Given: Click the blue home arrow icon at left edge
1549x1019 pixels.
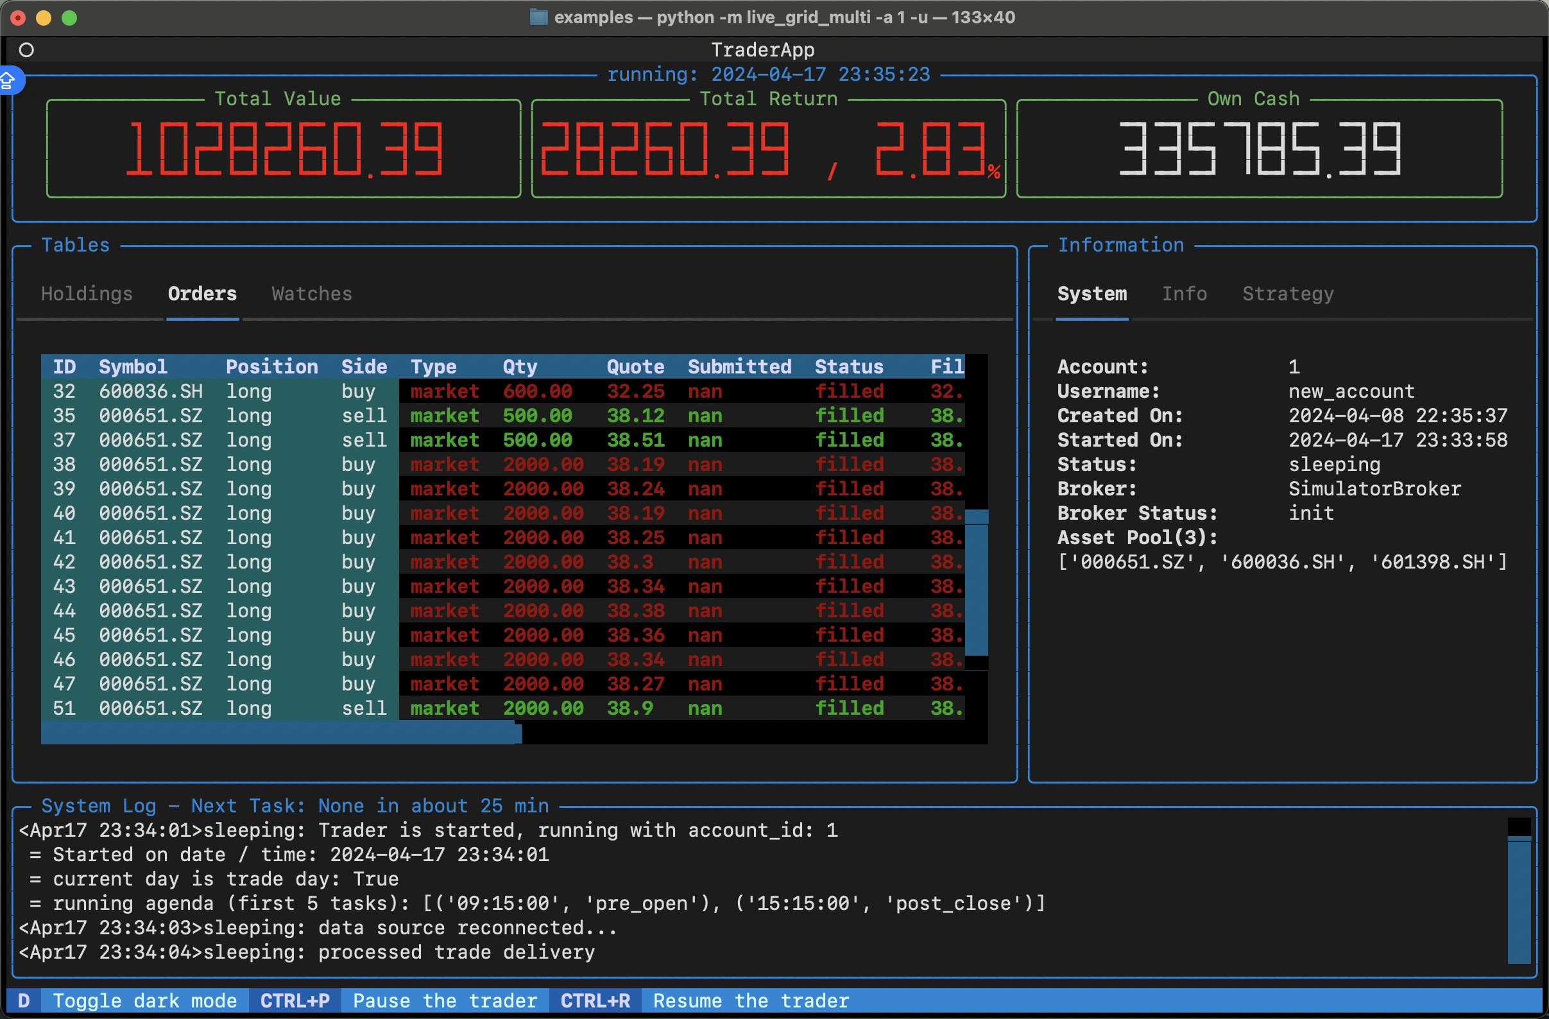Looking at the screenshot, I should coord(8,81).
